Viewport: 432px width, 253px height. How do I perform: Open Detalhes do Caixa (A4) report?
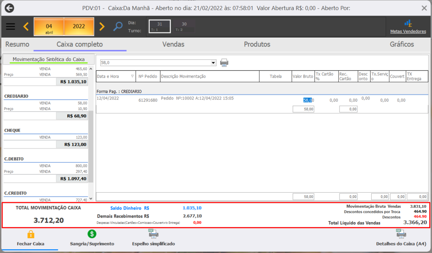coord(401,234)
